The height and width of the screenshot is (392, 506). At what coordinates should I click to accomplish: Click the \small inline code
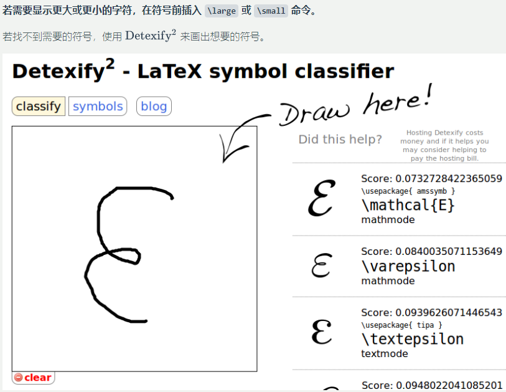271,11
